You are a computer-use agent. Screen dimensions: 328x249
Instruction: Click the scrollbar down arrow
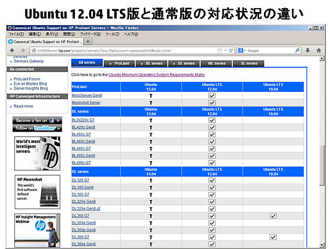(322, 245)
